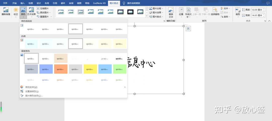Pick the warmest yellow color tone swatch
Screen dimensions: 272x121
pyautogui.click(x=120, y=44)
